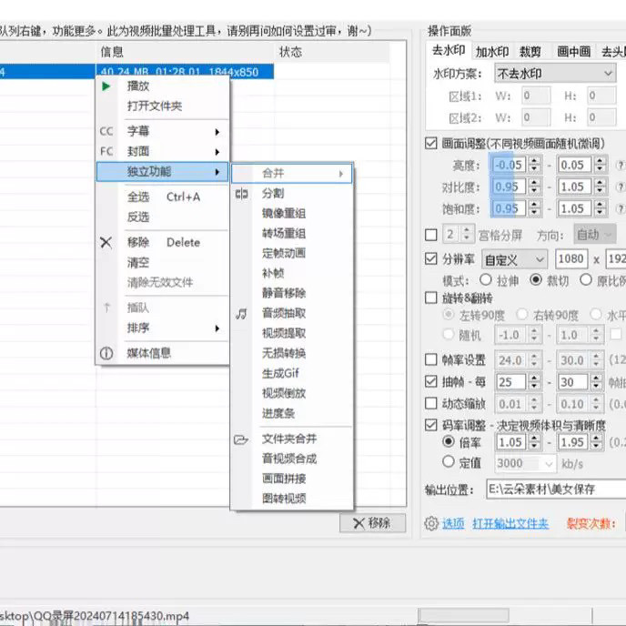This screenshot has height=626, width=626.
Task: Enable the 动态缩放 checkbox
Action: coord(430,403)
